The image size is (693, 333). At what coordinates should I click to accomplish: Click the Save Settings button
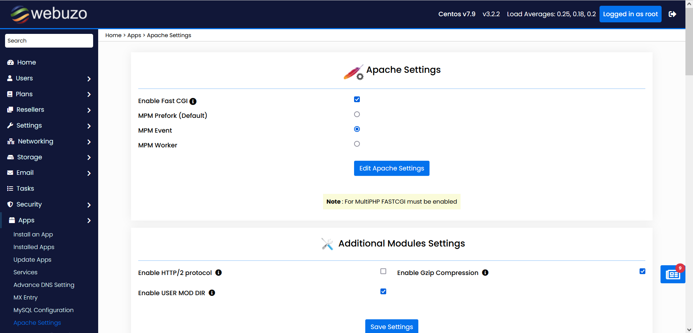click(392, 327)
